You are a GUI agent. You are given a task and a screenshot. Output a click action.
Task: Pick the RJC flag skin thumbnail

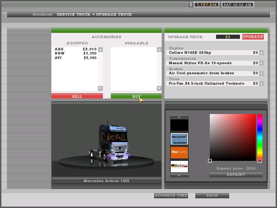(179, 166)
